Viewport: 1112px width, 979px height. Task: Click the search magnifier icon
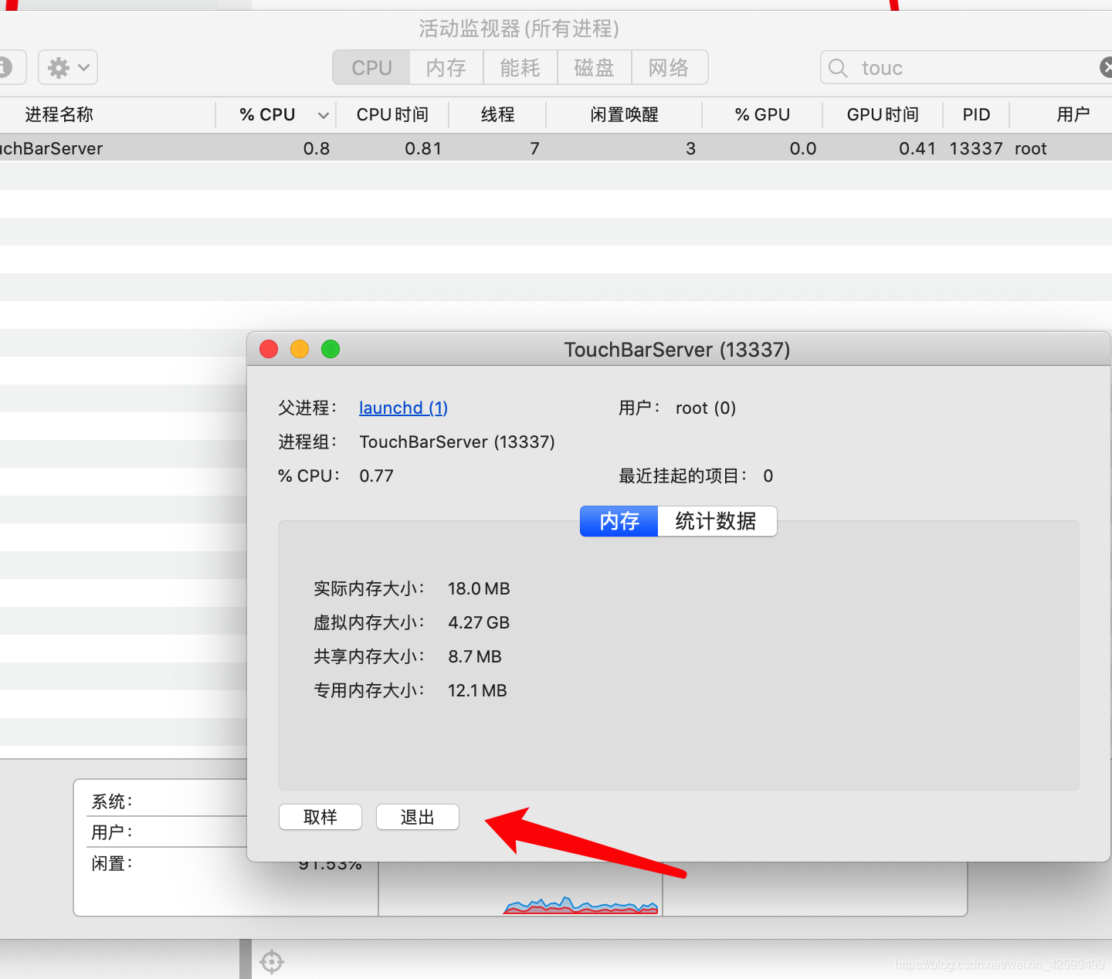click(x=838, y=68)
